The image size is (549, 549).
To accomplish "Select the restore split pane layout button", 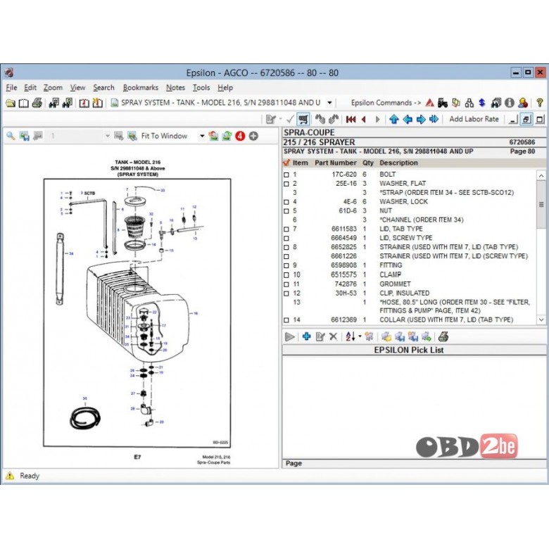I will pos(526,120).
